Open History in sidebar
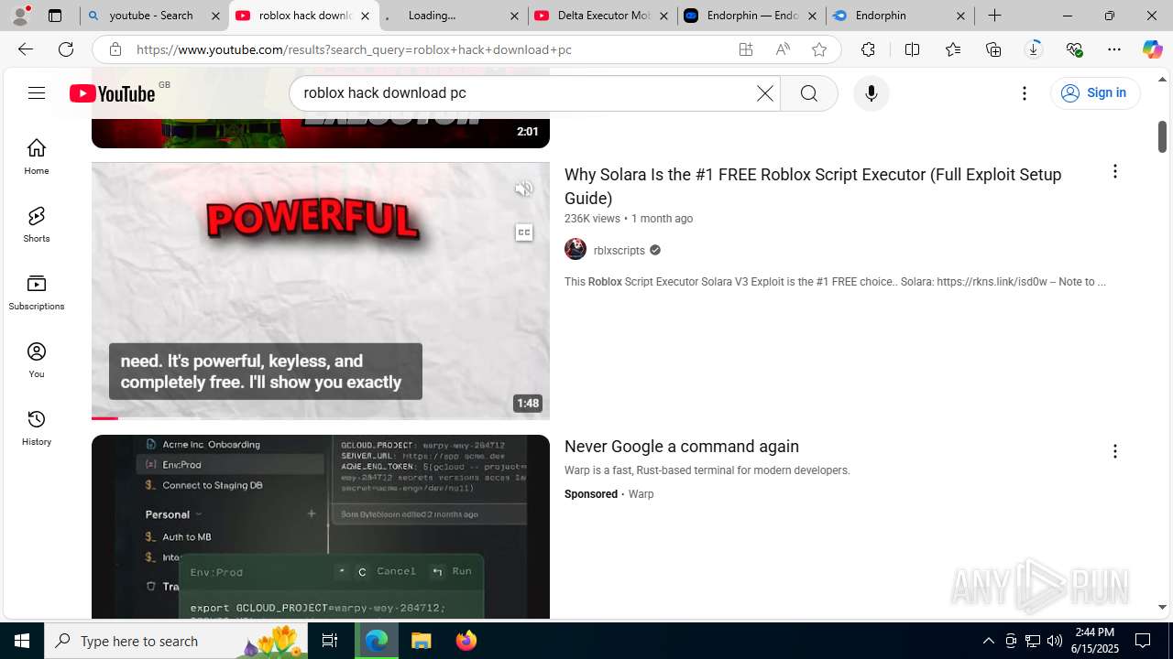 (x=37, y=427)
